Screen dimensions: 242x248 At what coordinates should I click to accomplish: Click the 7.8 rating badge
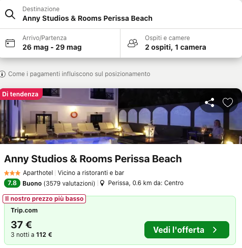pos(12,183)
